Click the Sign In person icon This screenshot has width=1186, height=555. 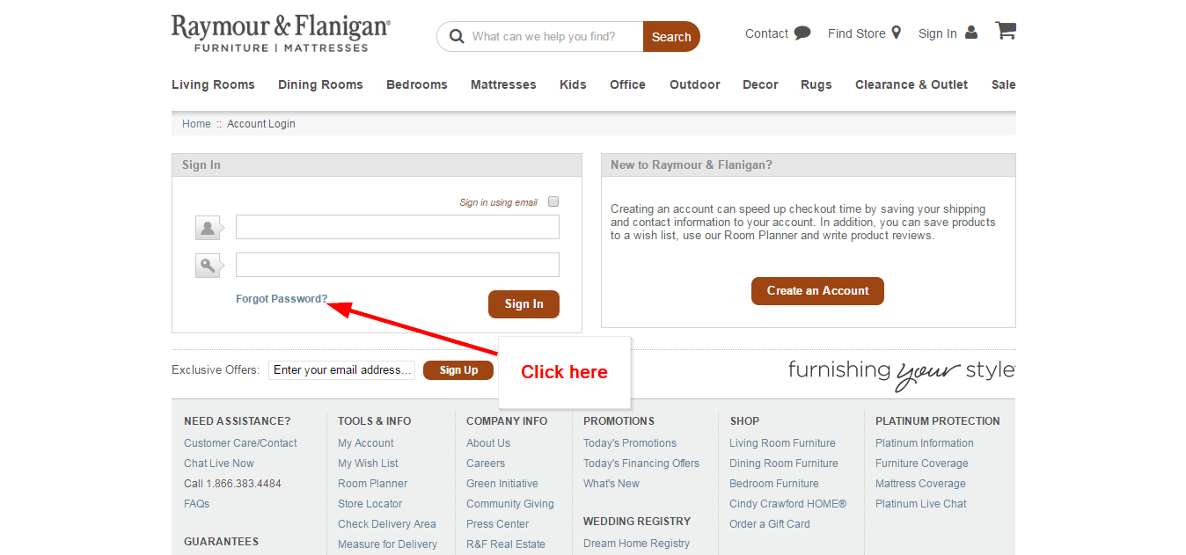(971, 33)
